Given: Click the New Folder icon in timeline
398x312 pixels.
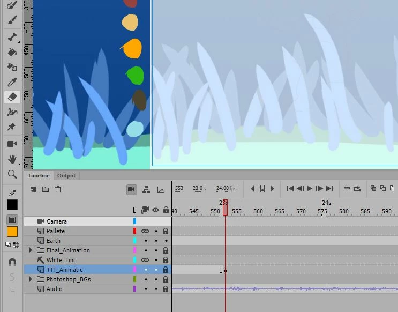Looking at the screenshot, I should point(46,189).
